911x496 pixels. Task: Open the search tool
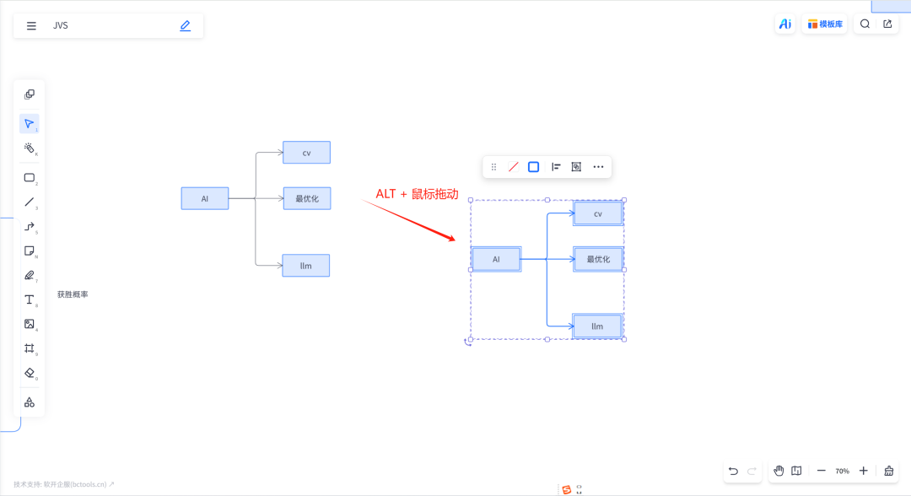pyautogui.click(x=865, y=24)
